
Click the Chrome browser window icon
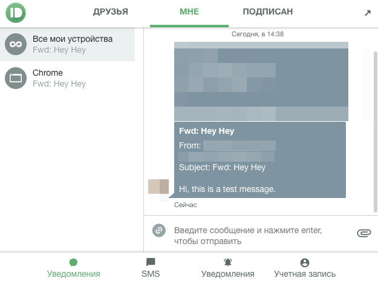click(x=16, y=78)
